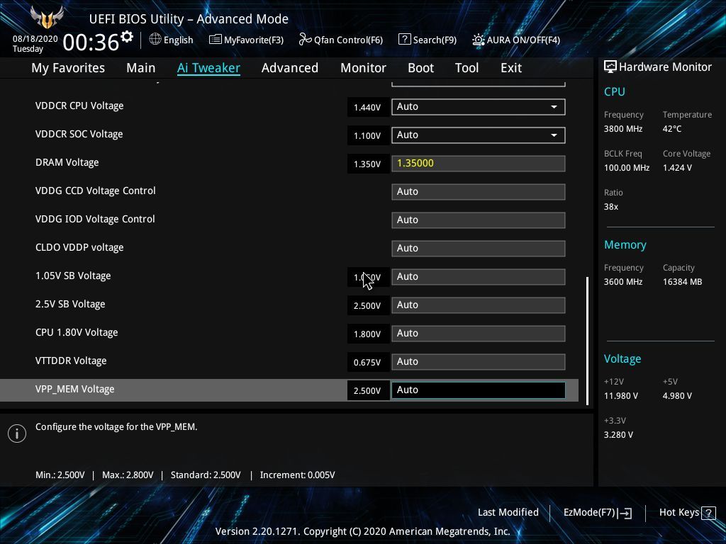The width and height of the screenshot is (726, 544).
Task: Click the MyFavorite(F3) button label
Action: pos(254,40)
